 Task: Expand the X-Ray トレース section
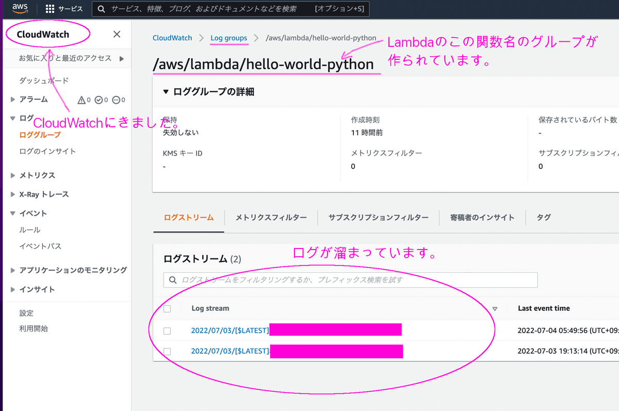pos(13,194)
